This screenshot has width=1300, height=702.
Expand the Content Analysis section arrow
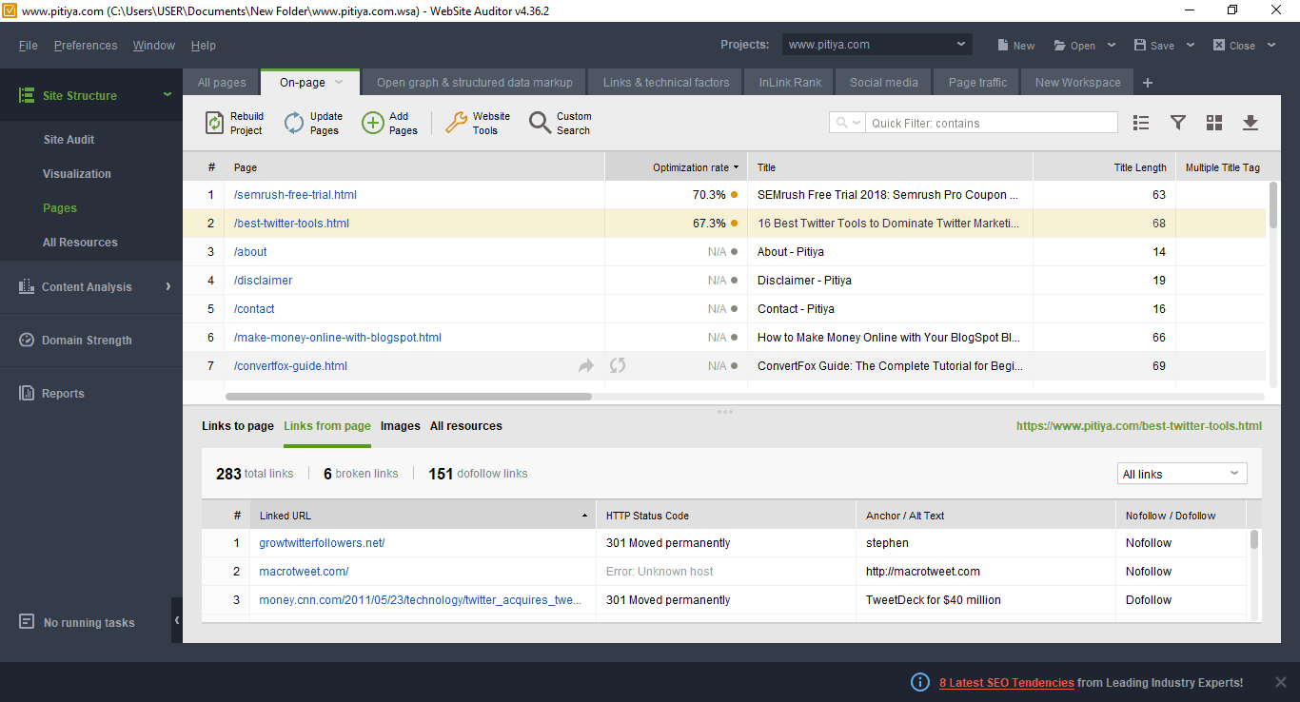pyautogui.click(x=168, y=286)
